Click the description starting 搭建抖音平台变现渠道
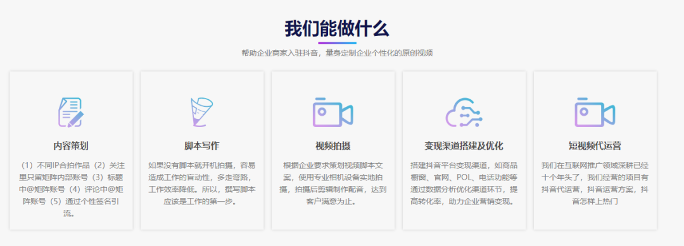684x246 pixels. (x=464, y=183)
